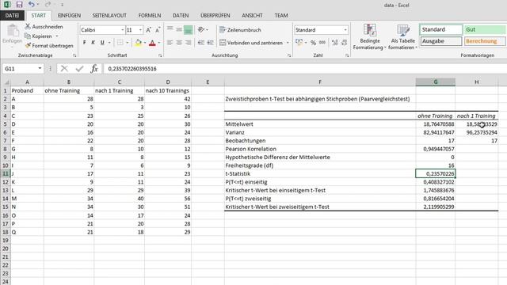507x285 pixels.
Task: Switch to the SEITENLAYOUT tab
Action: [109, 16]
